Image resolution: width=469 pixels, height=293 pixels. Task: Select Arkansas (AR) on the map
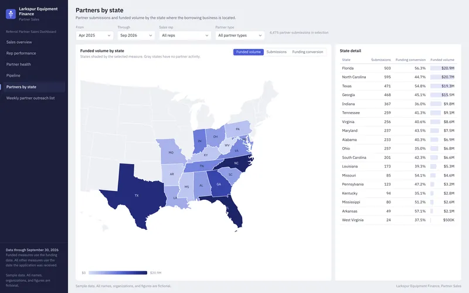click(x=172, y=174)
